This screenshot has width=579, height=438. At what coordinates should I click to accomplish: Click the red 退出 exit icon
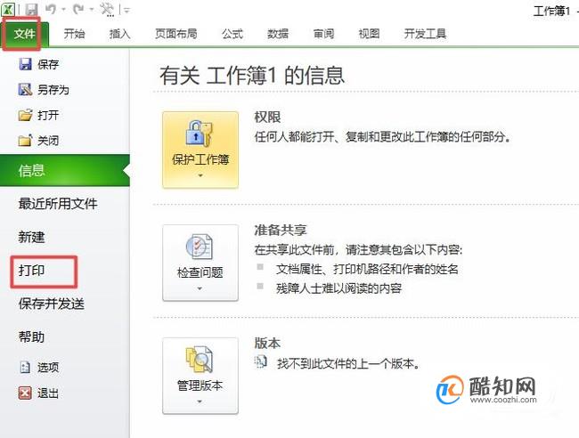[25, 393]
